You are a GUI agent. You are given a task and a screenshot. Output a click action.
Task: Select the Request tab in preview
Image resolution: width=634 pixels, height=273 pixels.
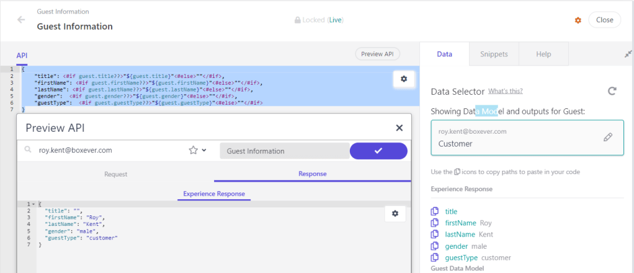coord(115,174)
